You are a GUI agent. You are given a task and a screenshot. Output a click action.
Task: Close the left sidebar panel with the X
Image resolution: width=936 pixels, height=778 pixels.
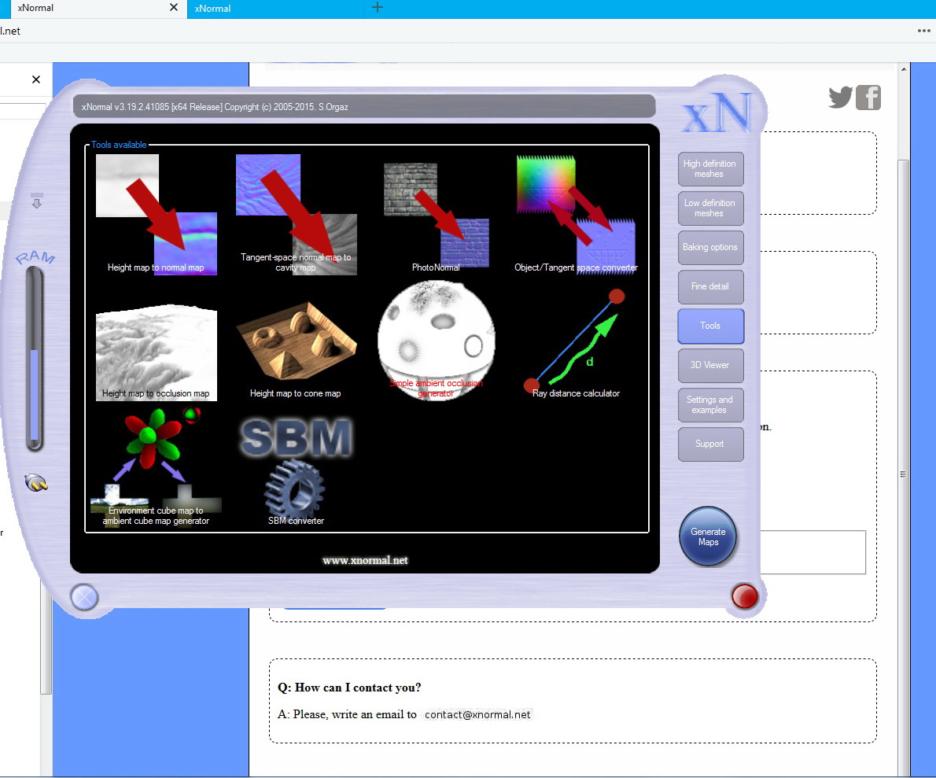click(36, 79)
